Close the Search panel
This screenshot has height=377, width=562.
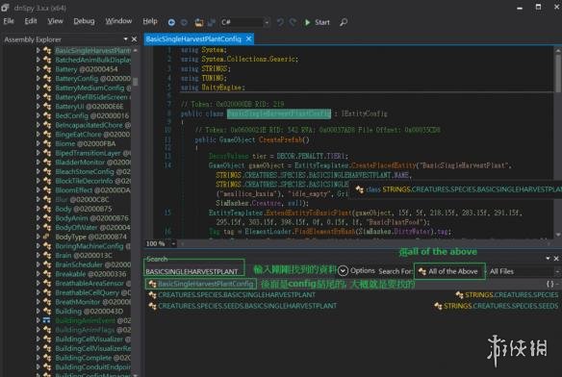[x=556, y=258]
